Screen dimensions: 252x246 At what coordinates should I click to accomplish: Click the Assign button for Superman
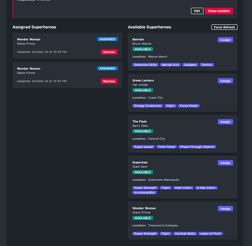pyautogui.click(x=225, y=163)
